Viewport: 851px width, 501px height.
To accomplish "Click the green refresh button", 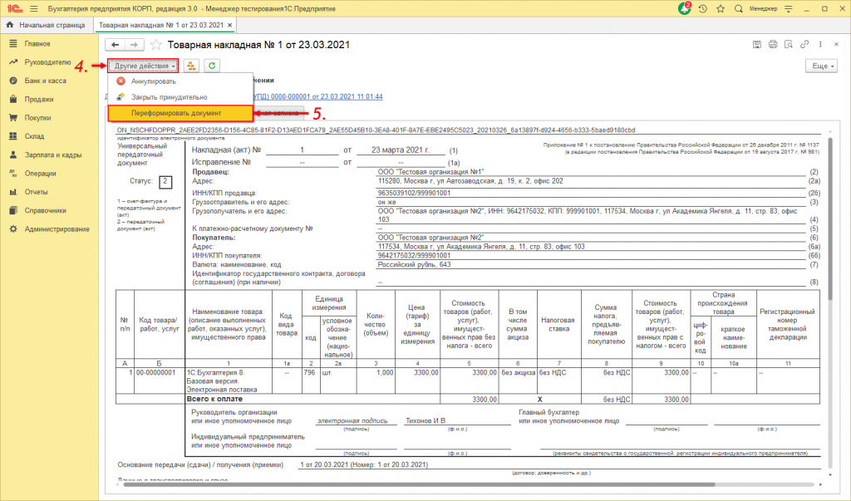I will pyautogui.click(x=212, y=66).
